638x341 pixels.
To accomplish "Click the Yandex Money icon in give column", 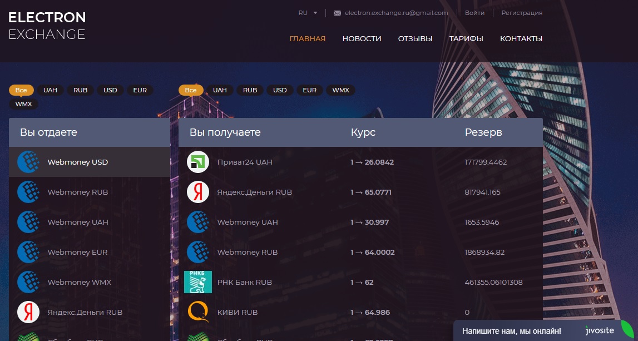I will pos(28,312).
